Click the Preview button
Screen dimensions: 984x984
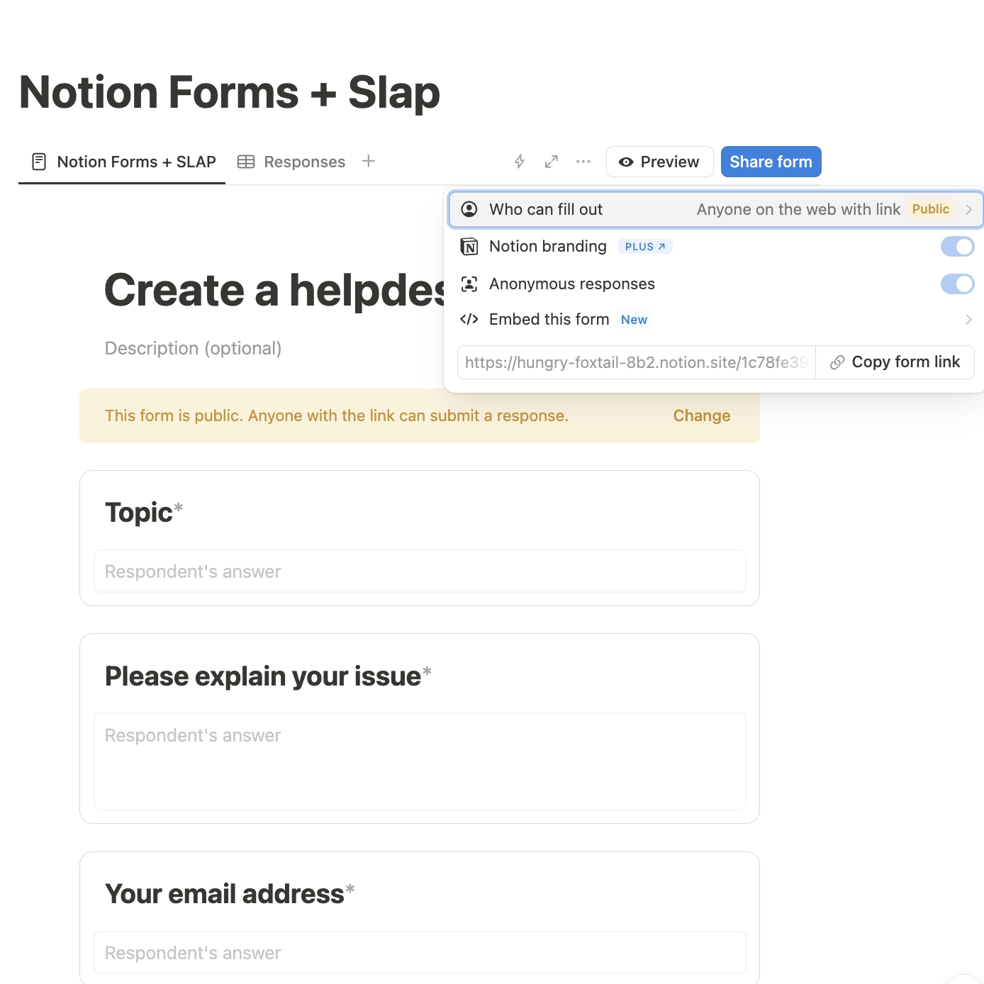659,162
